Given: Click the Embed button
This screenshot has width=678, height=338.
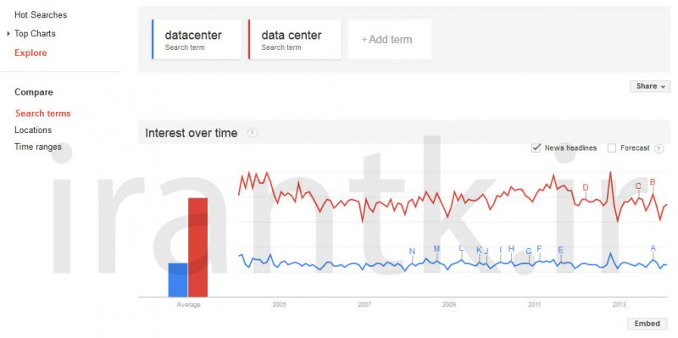Looking at the screenshot, I should (647, 324).
